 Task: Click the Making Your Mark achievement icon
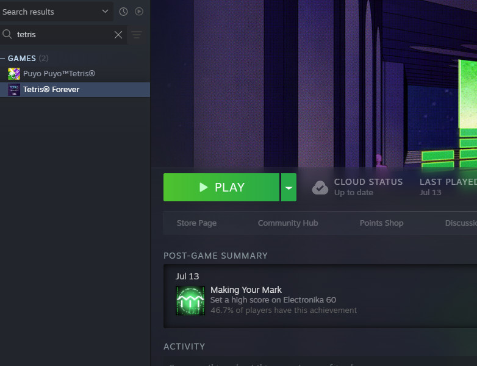click(190, 301)
